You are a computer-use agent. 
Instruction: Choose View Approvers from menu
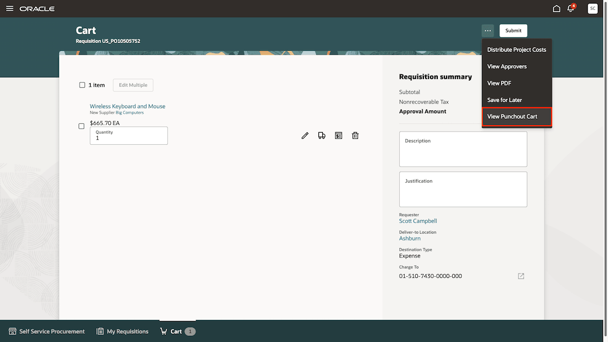(x=516, y=66)
